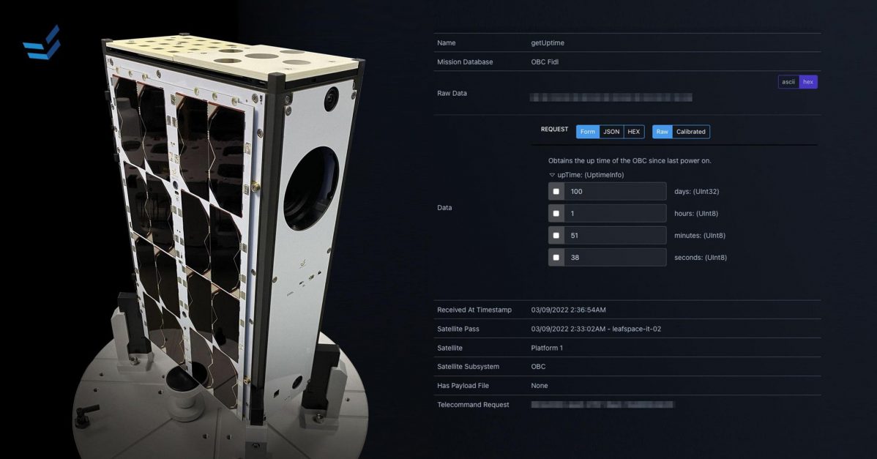This screenshot has width=877, height=459.
Task: Select Raw data mode
Action: [661, 131]
